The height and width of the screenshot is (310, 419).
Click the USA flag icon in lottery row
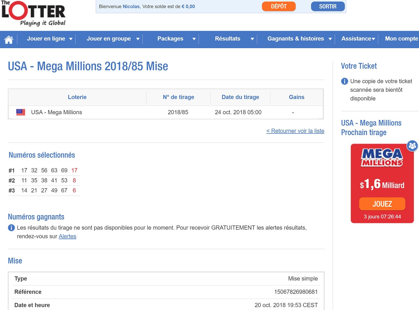21,112
